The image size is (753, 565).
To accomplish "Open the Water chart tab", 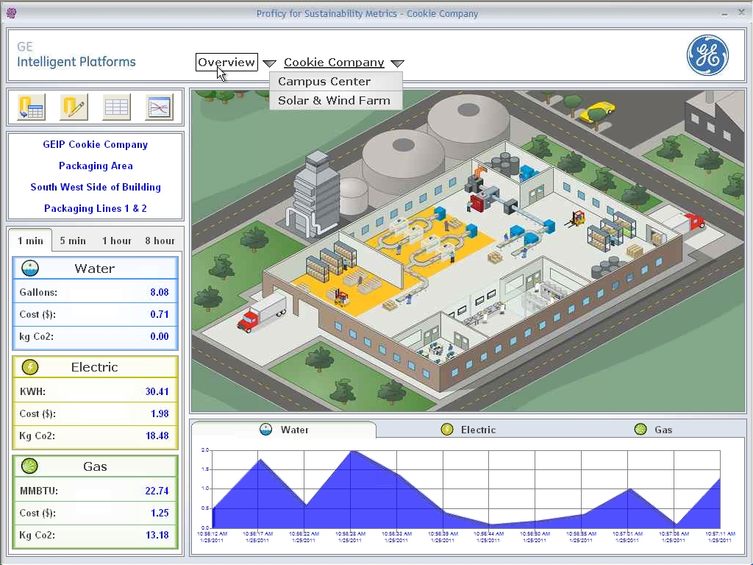I will (284, 430).
